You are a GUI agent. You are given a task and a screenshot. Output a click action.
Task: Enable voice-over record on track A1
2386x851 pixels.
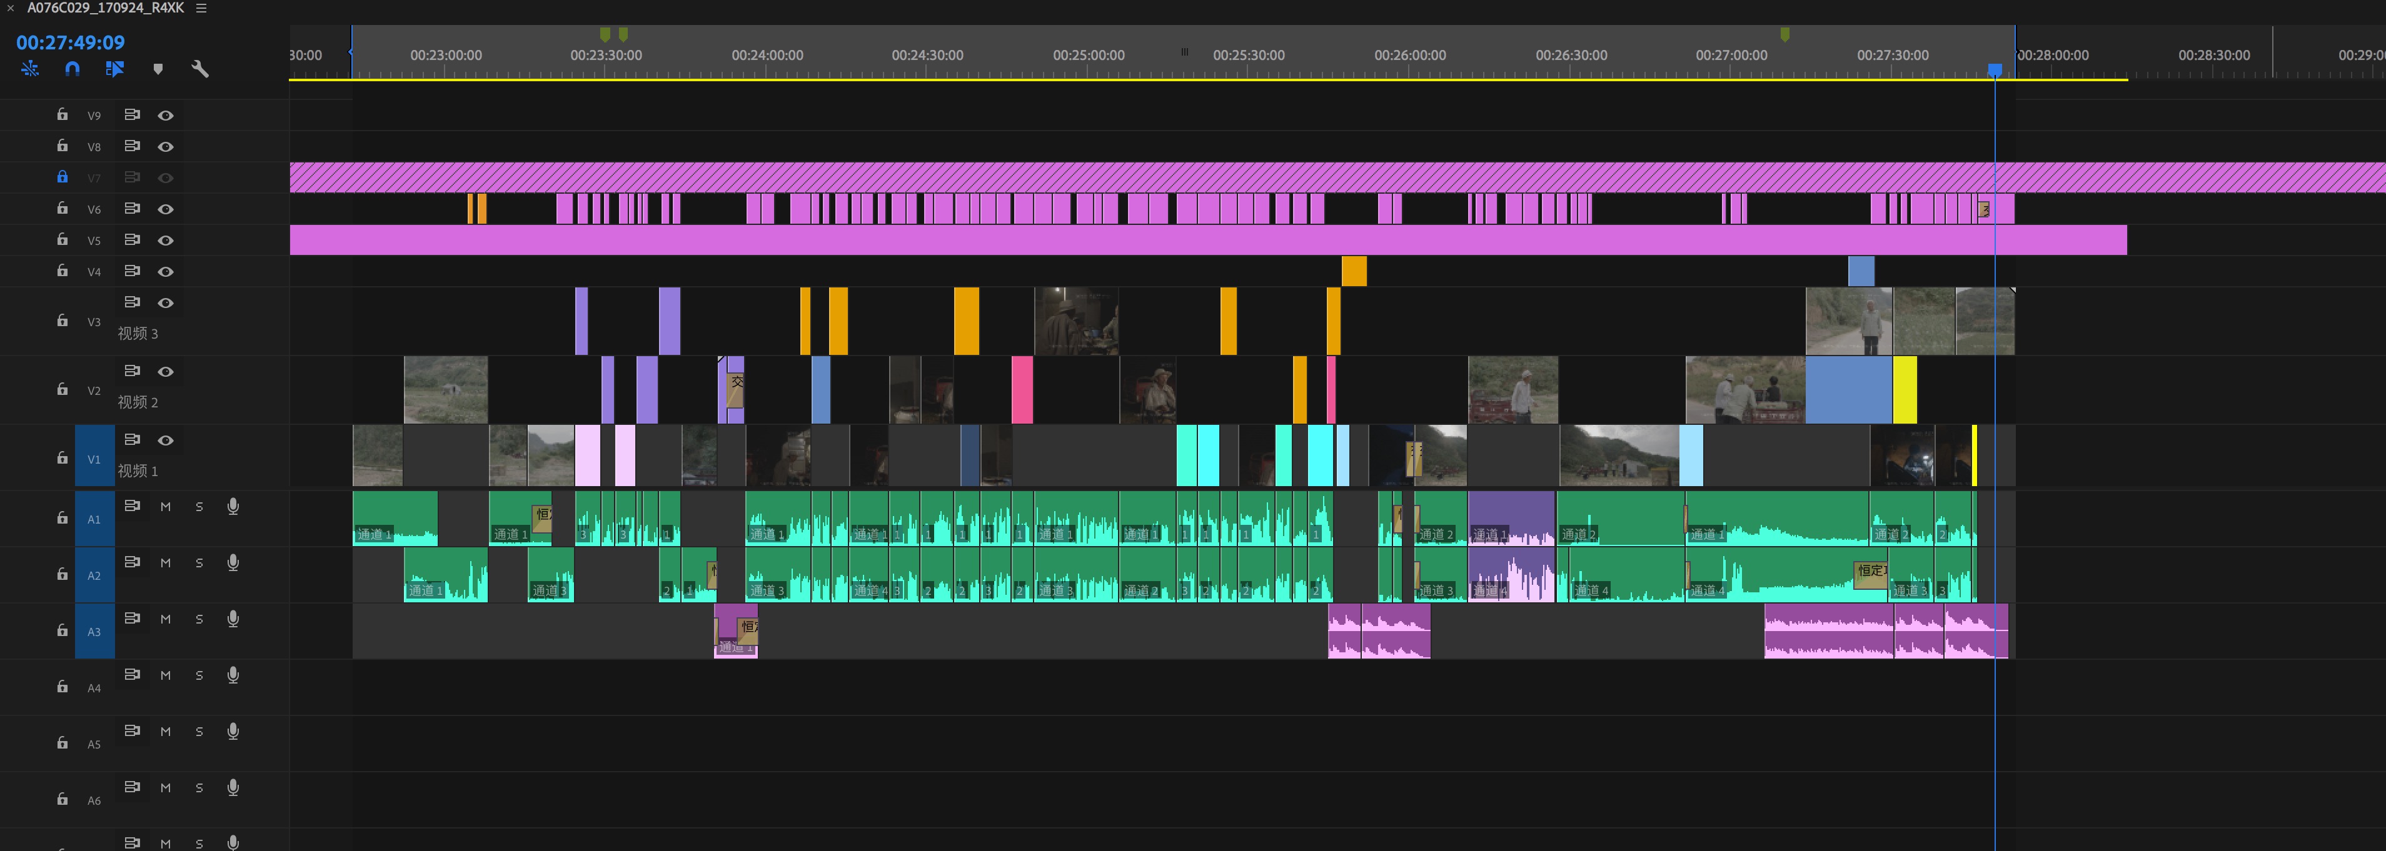(233, 507)
